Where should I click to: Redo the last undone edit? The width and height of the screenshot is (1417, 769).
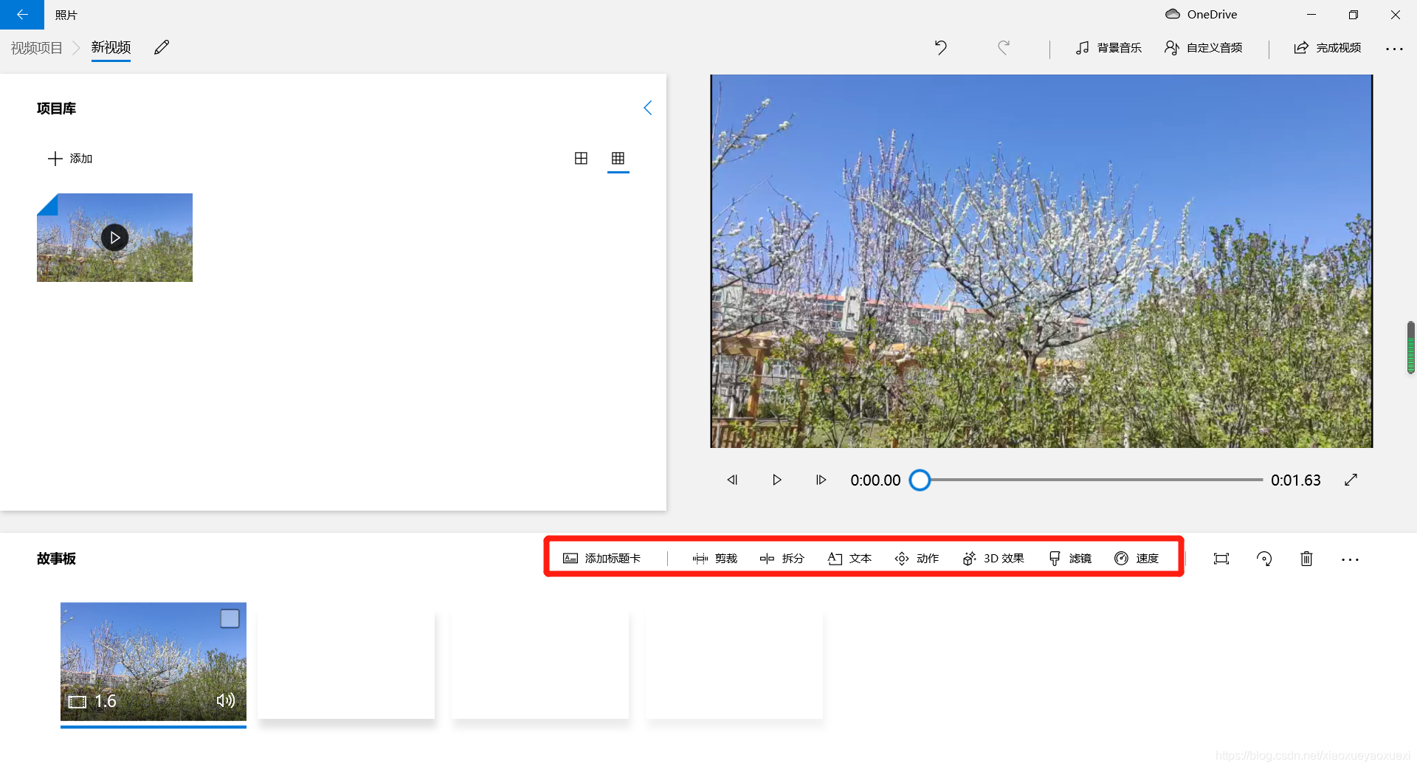coord(1004,48)
